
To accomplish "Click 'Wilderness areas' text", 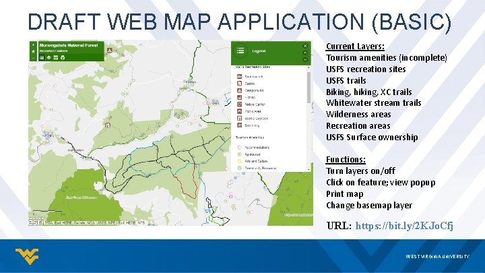I will tap(358, 115).
